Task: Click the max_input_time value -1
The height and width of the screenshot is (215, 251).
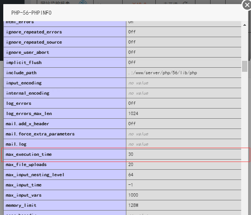Action: [x=131, y=185]
